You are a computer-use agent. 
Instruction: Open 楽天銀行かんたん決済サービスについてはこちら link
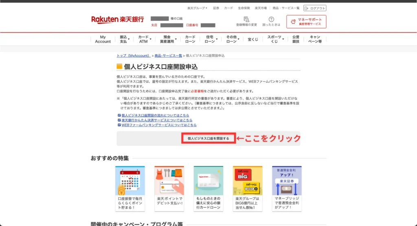click(x=157, y=120)
